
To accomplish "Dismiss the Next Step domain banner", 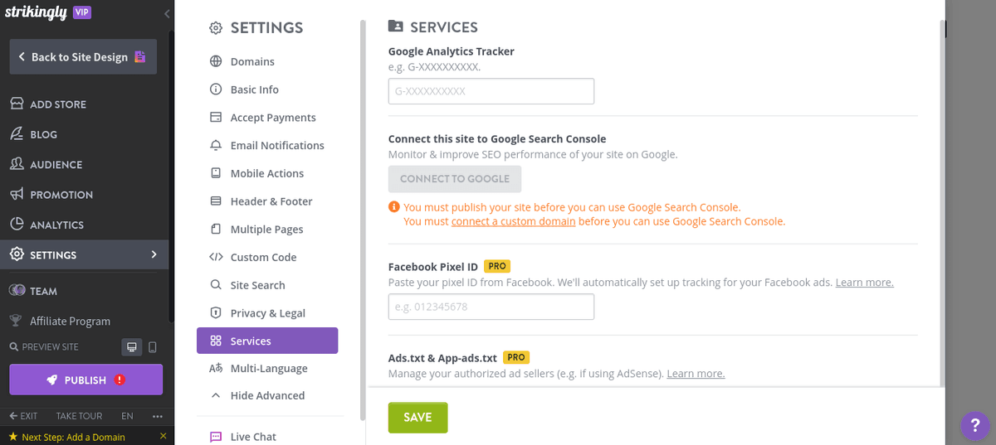I will tap(163, 436).
